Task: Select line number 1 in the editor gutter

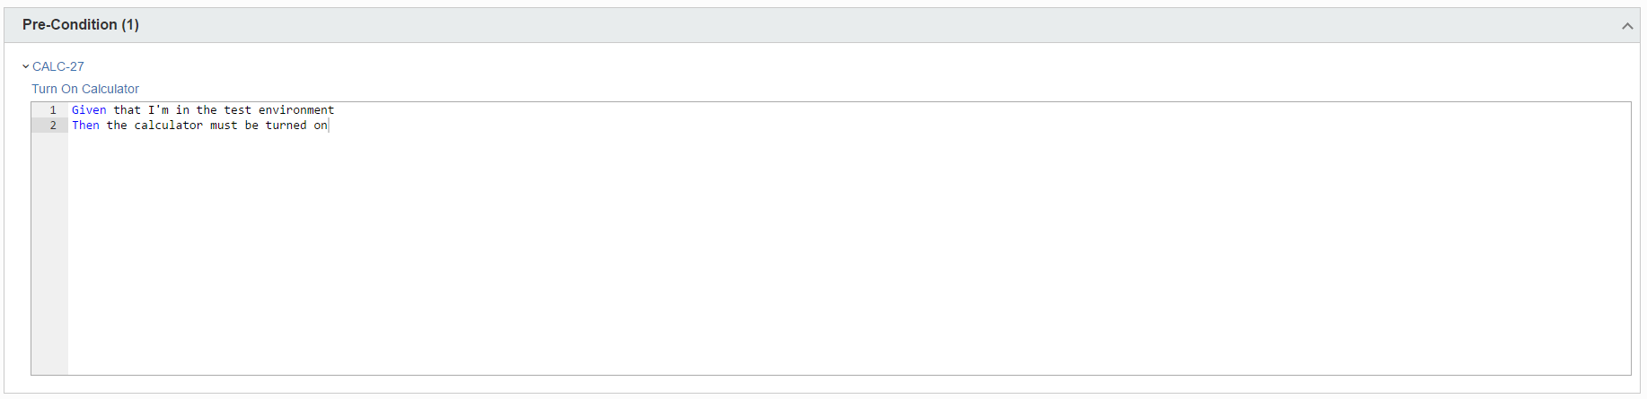Action: point(53,110)
